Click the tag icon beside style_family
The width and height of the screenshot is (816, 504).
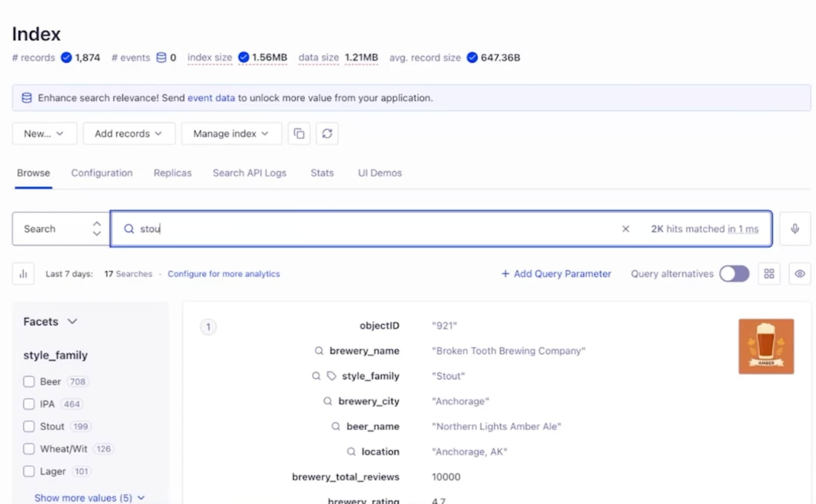tap(332, 376)
